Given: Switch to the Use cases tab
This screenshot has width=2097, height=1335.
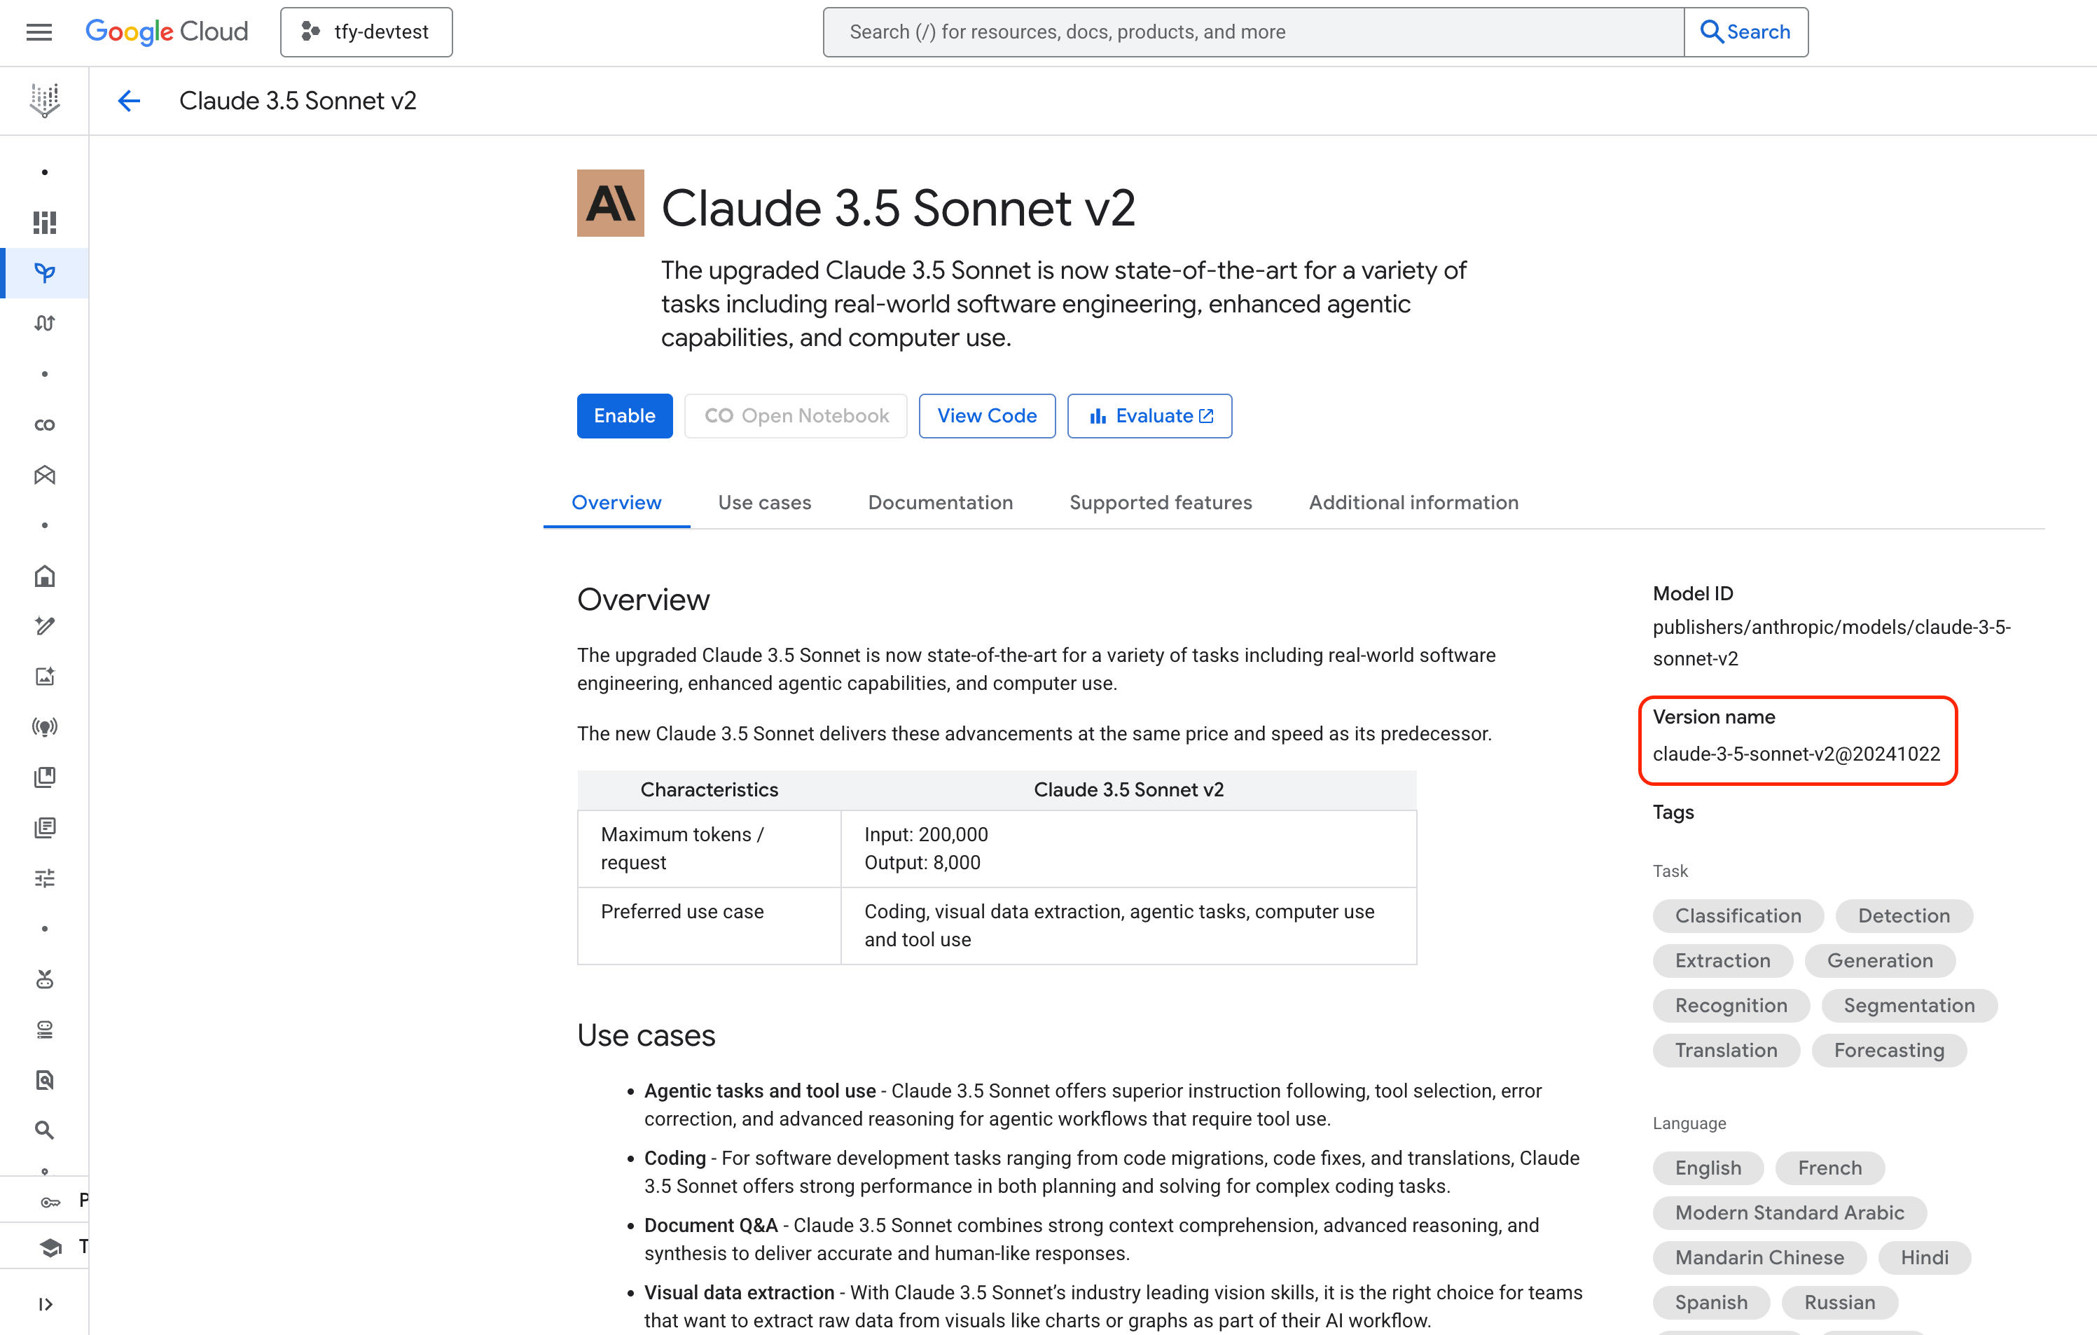Looking at the screenshot, I should pos(763,502).
